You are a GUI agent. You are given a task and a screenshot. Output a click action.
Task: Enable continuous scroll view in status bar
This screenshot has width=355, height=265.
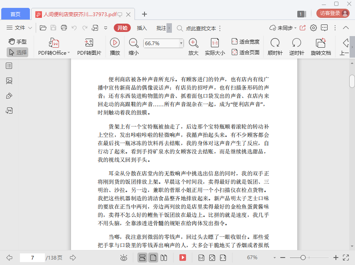click(142, 258)
